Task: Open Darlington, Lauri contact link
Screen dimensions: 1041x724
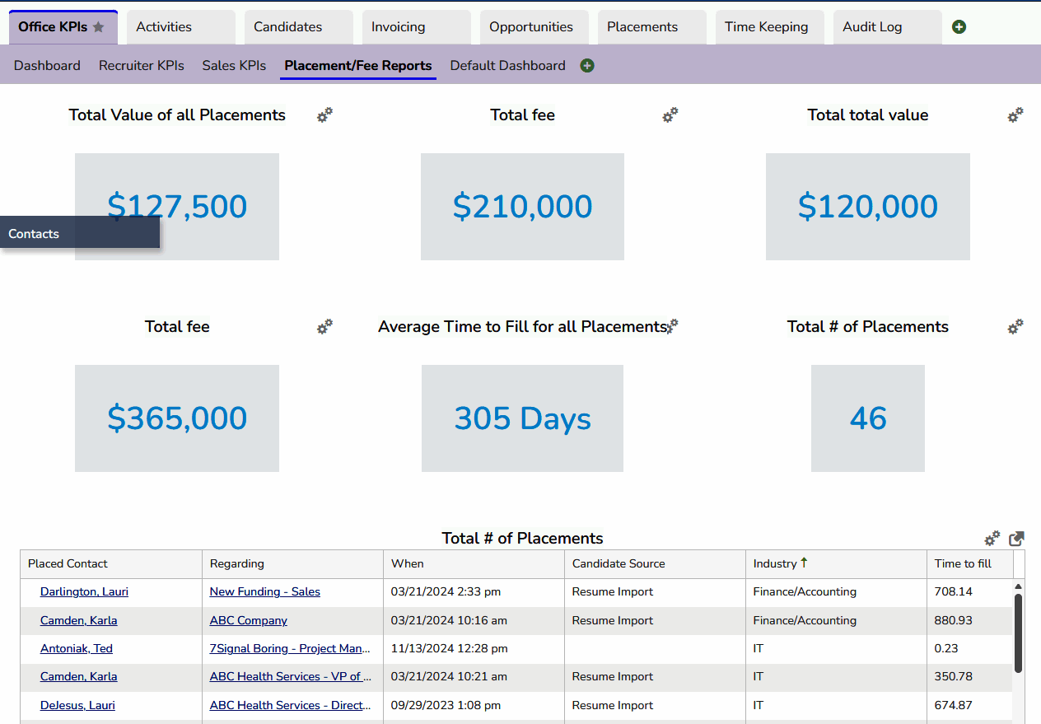Action: pyautogui.click(x=84, y=591)
